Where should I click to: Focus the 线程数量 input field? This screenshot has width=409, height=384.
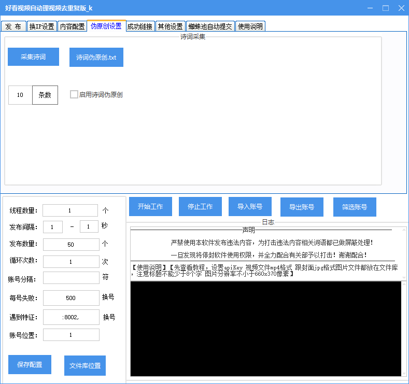(x=70, y=210)
